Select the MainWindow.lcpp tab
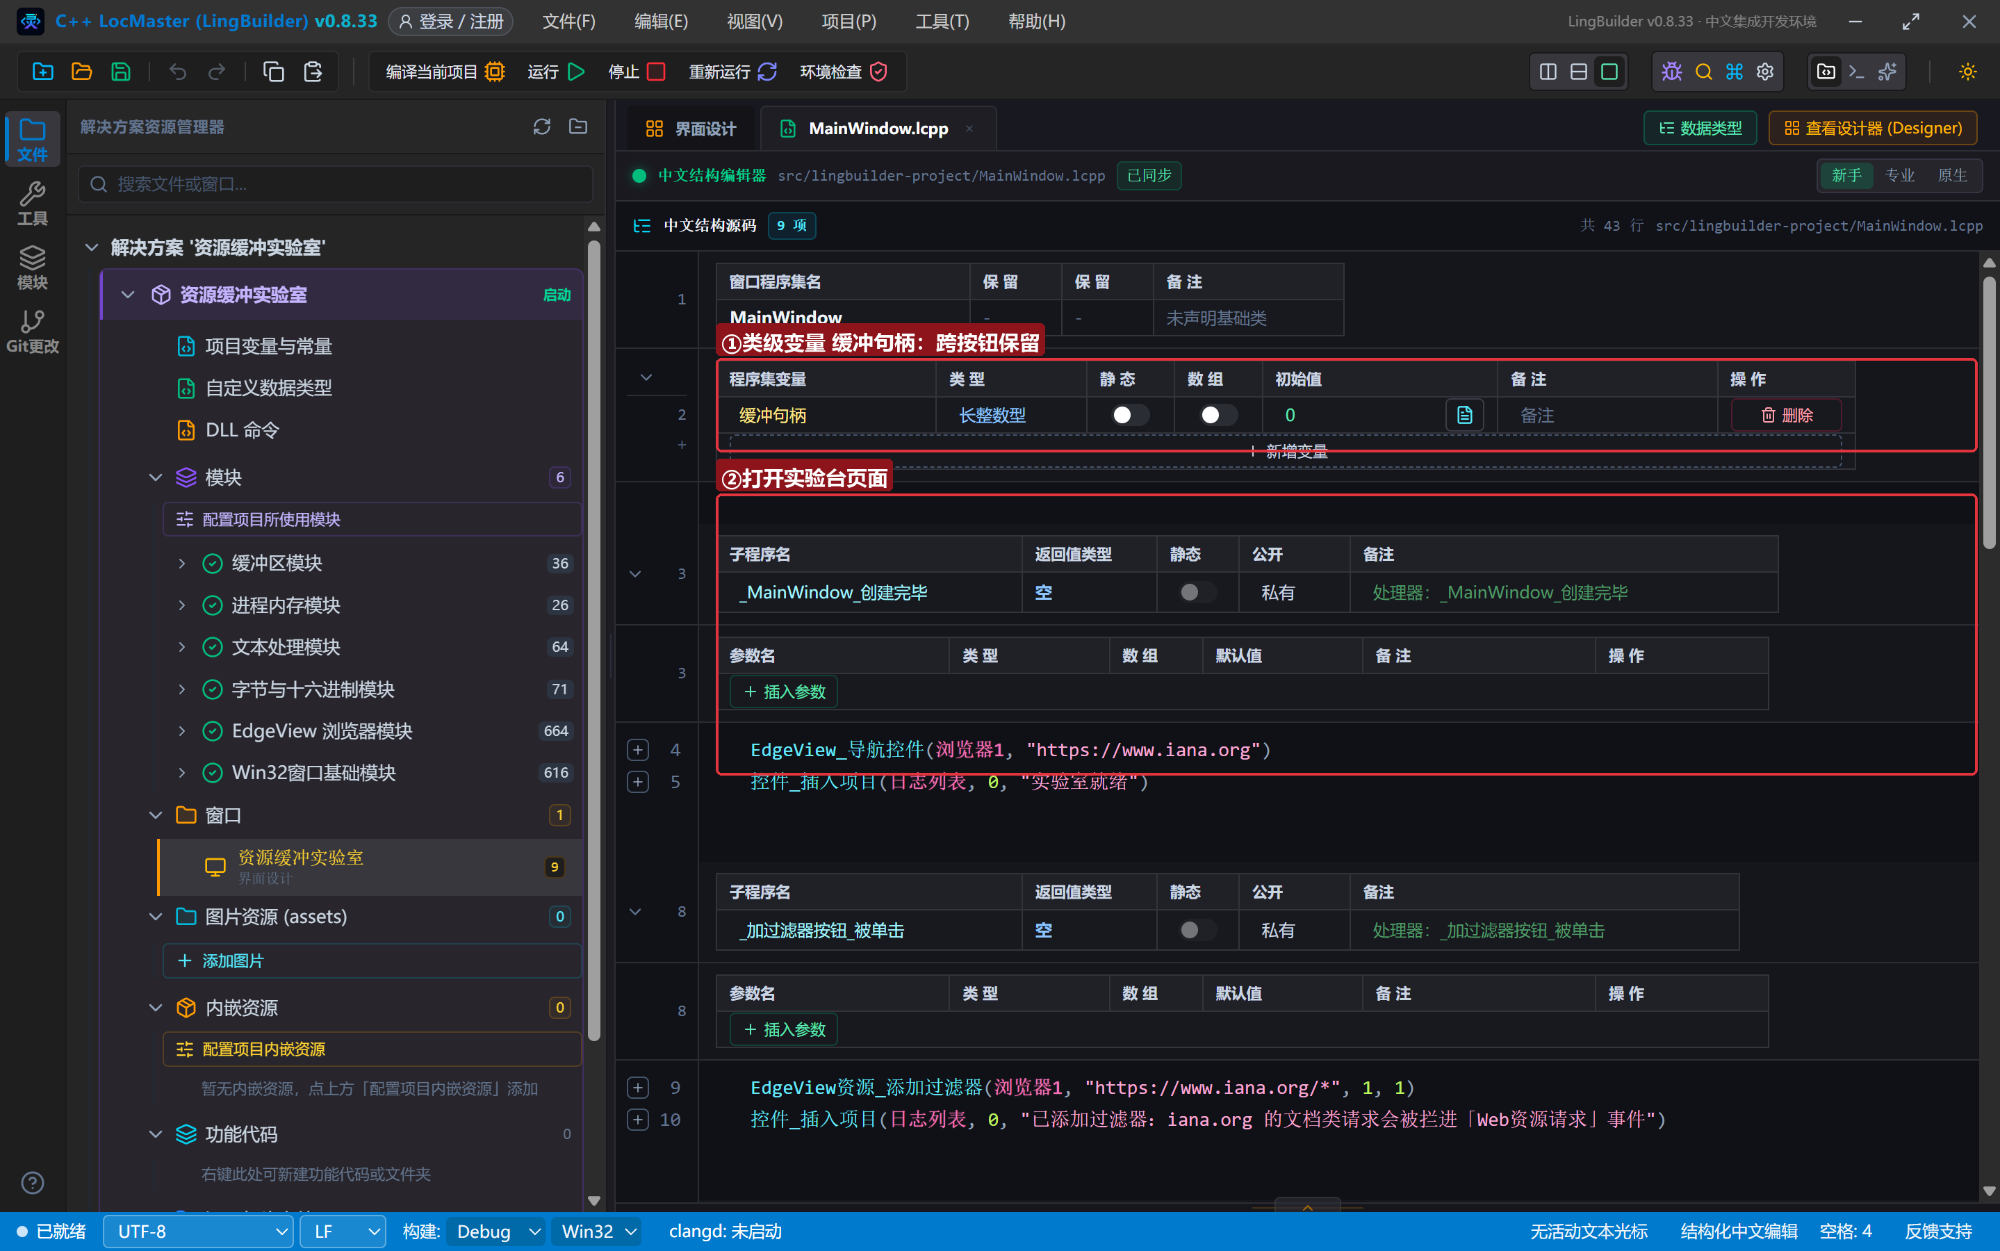2000x1251 pixels. click(878, 129)
